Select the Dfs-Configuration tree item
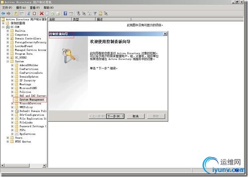This screenshot has width=248, height=177. 32,115
